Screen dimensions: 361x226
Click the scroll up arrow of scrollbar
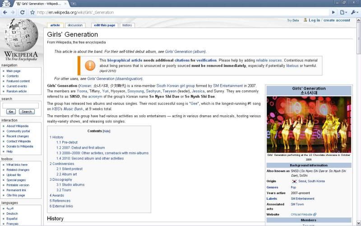(x=358, y=20)
